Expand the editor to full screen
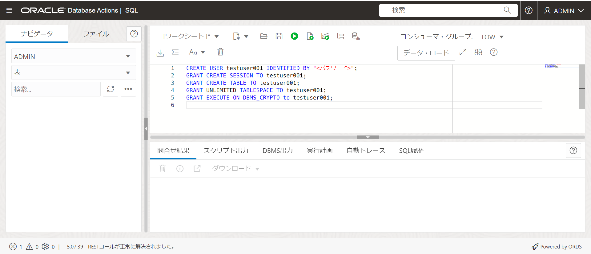The image size is (591, 254). pyautogui.click(x=463, y=52)
